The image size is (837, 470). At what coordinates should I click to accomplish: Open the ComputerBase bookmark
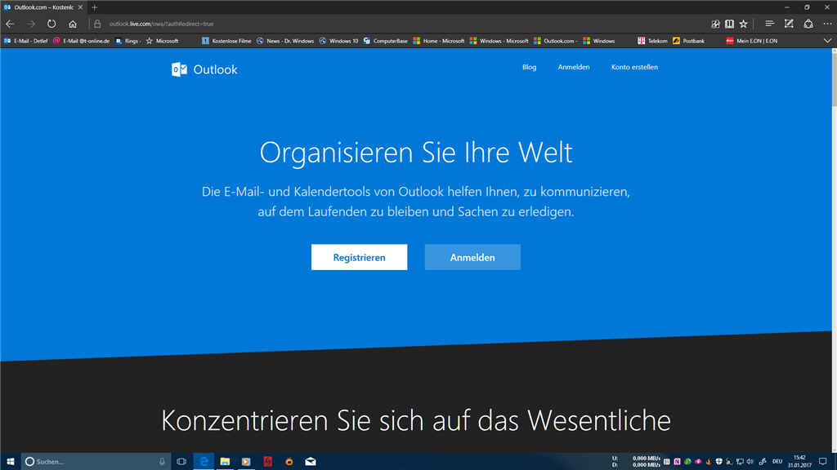tap(385, 41)
